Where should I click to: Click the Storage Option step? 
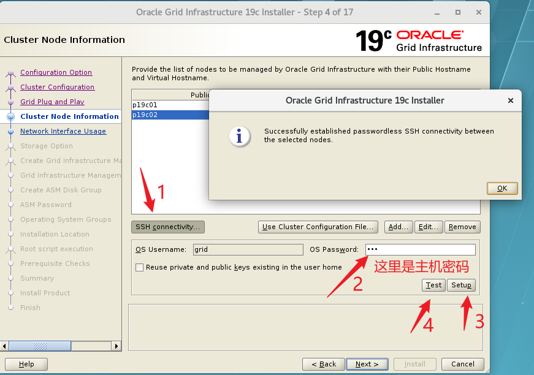[x=47, y=146]
